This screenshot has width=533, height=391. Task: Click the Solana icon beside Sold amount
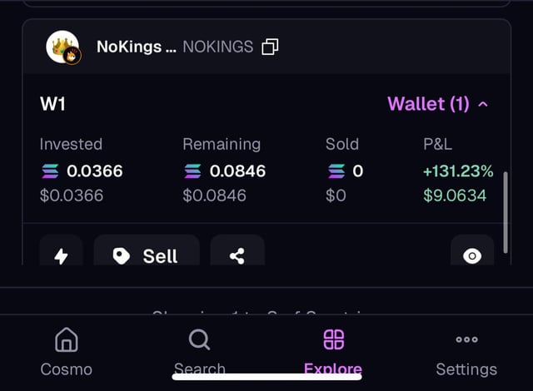pos(336,171)
